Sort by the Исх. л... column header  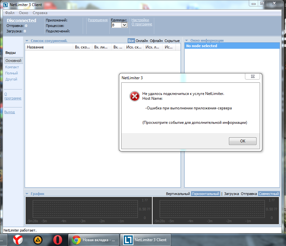point(153,47)
